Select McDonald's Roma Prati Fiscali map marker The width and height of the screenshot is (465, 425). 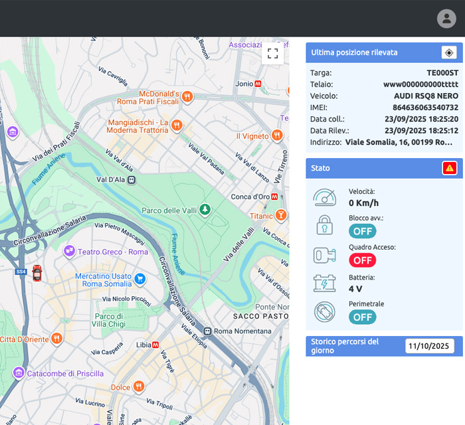point(187,96)
